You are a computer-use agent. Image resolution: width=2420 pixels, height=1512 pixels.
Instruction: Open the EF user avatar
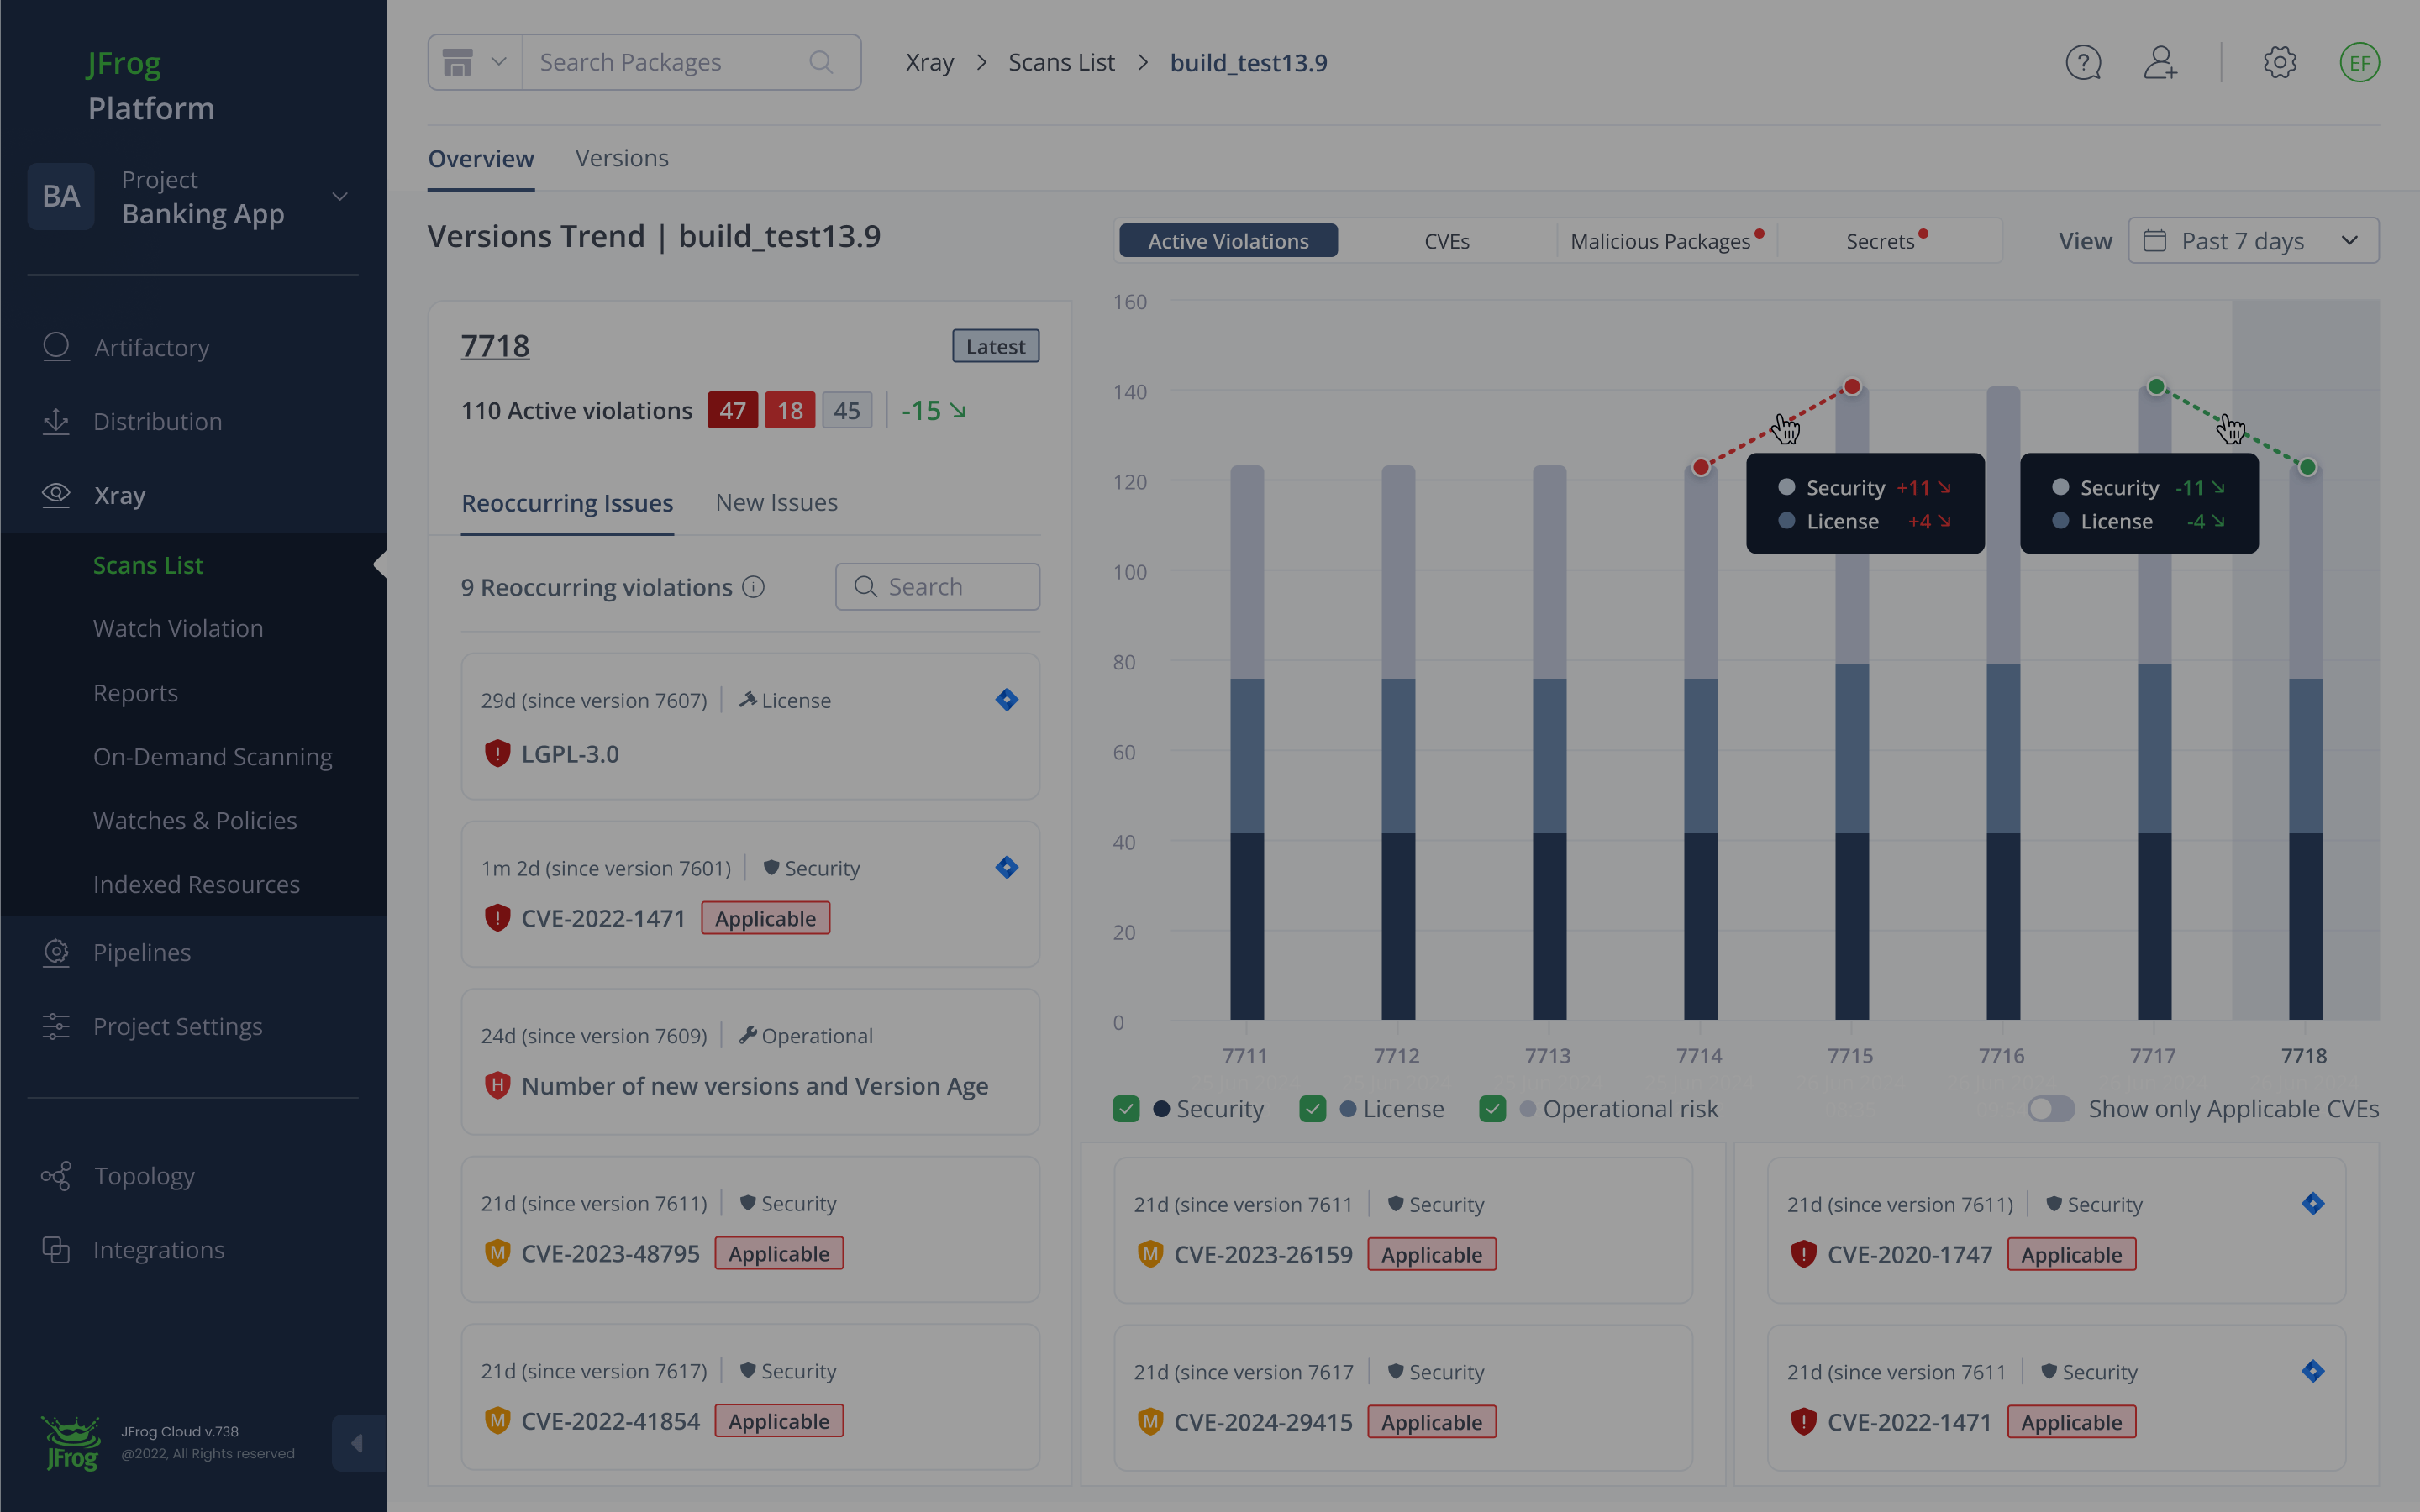tap(2359, 63)
